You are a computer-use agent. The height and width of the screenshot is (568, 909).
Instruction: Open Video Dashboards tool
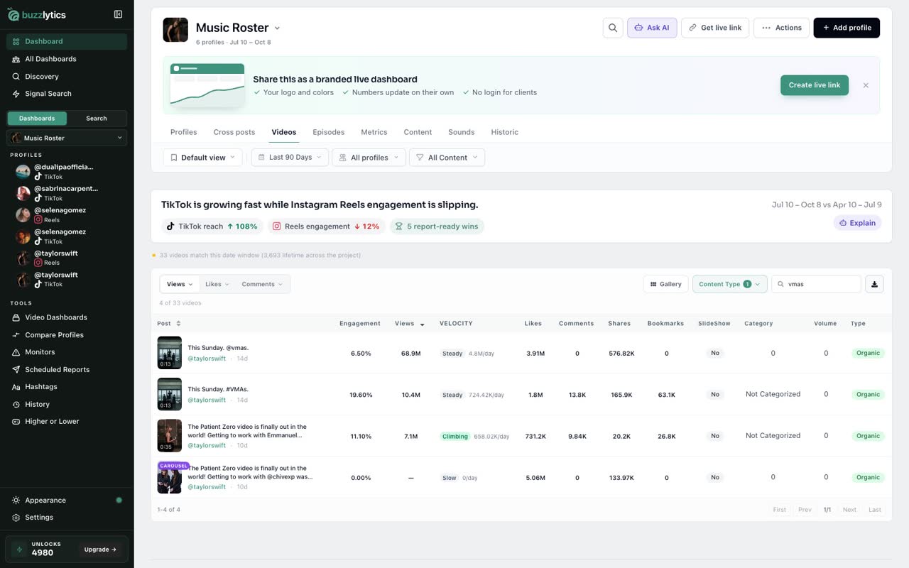67,317
